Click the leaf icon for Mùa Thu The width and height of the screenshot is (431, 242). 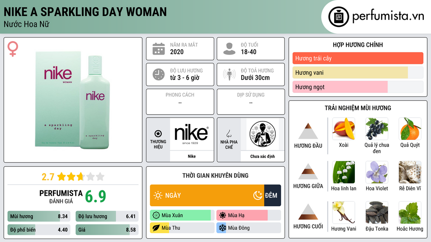coord(156,228)
